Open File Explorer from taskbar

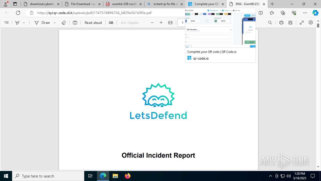pos(115,176)
